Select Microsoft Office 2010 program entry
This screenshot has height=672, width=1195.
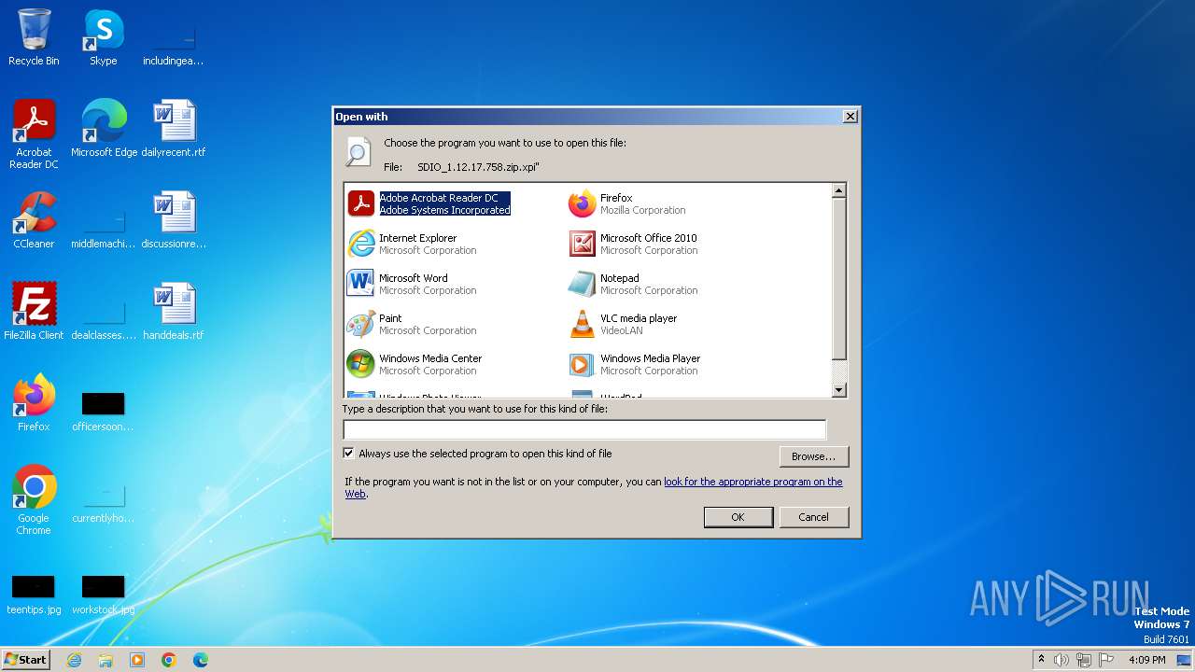[633, 244]
